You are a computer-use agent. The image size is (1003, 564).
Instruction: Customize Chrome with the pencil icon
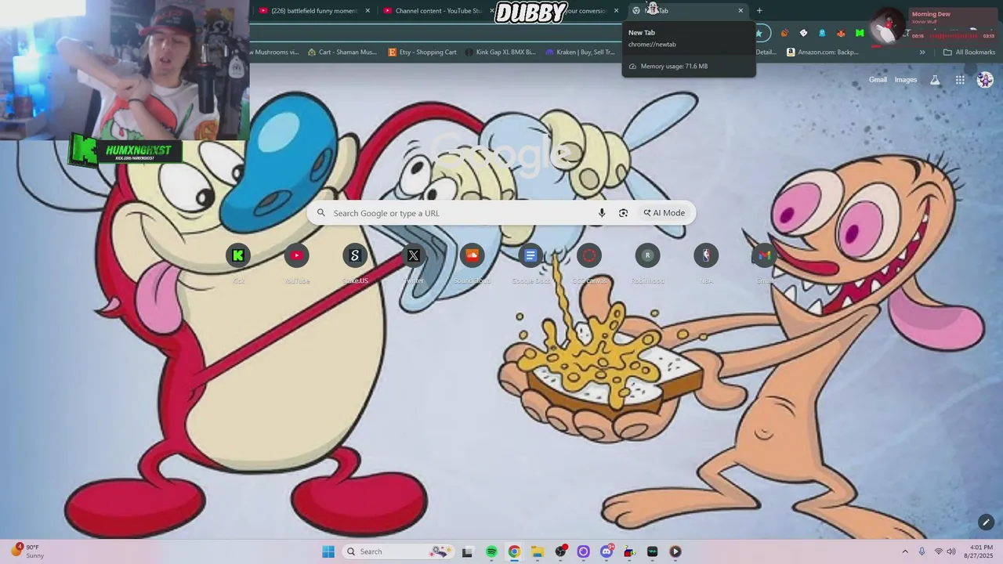pyautogui.click(x=986, y=522)
